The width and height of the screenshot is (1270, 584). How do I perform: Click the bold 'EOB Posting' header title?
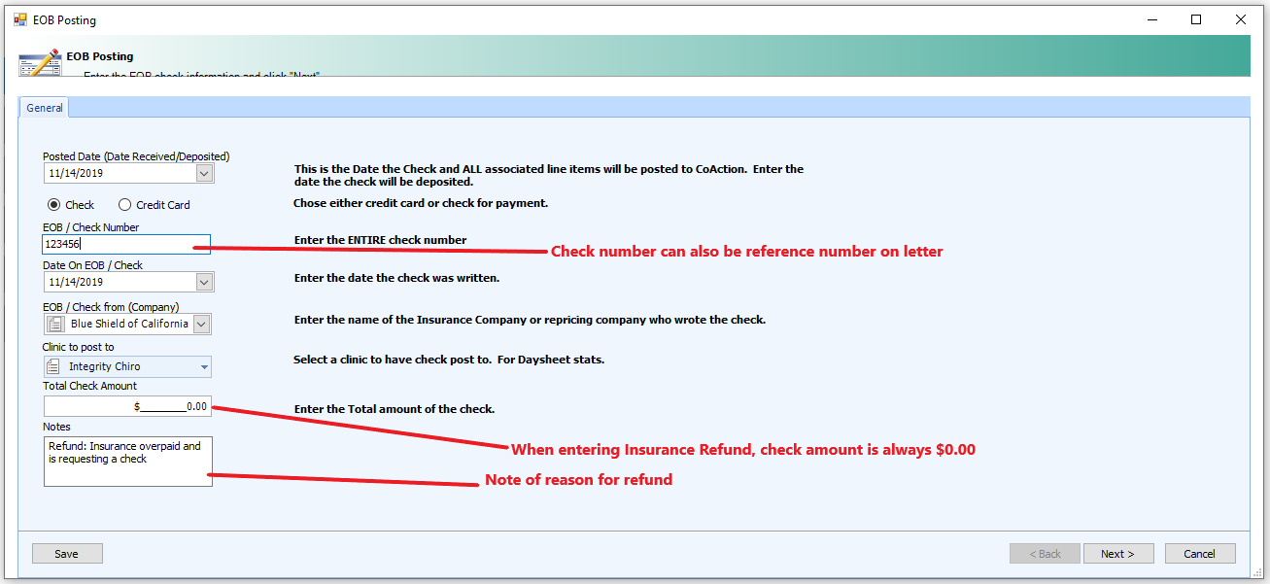100,56
